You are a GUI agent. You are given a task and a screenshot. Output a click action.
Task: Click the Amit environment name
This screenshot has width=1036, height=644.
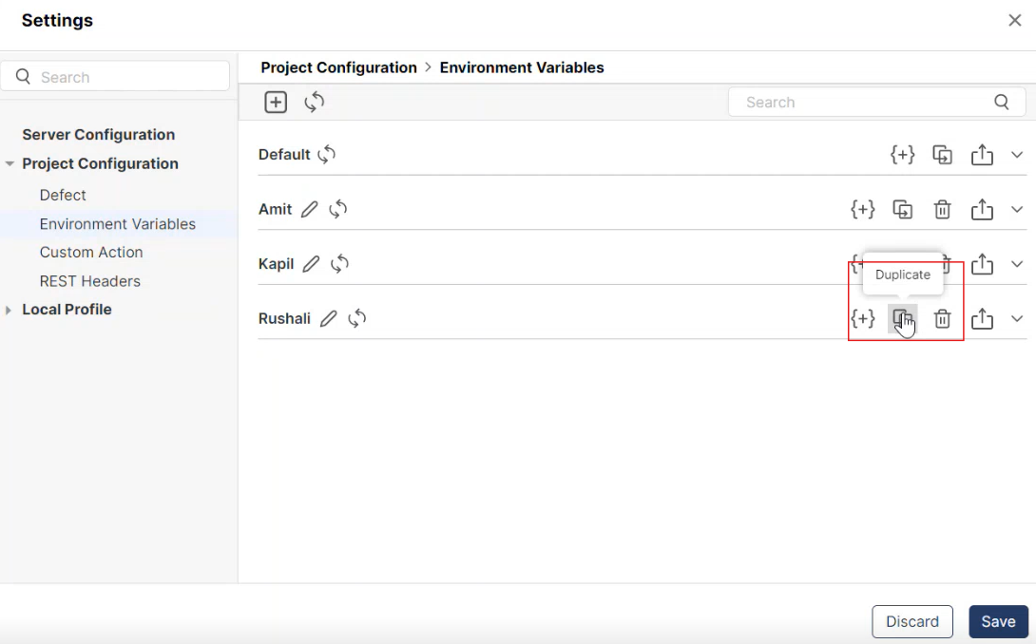275,209
